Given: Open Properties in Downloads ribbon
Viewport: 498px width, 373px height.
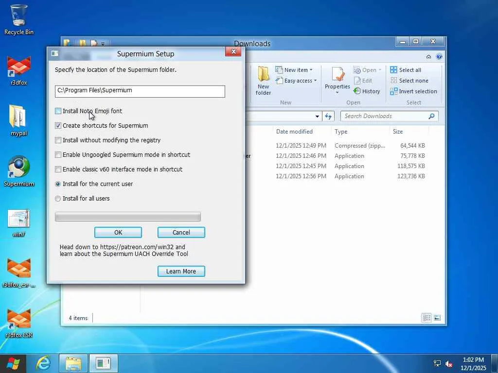Looking at the screenshot, I should [338, 77].
